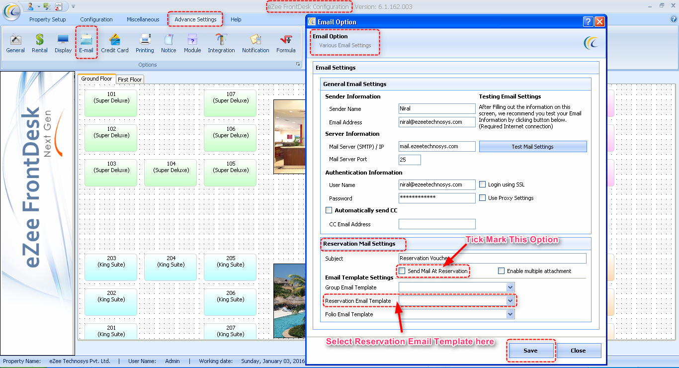Open Credit Card settings icon
This screenshot has width=679, height=368.
tap(115, 43)
